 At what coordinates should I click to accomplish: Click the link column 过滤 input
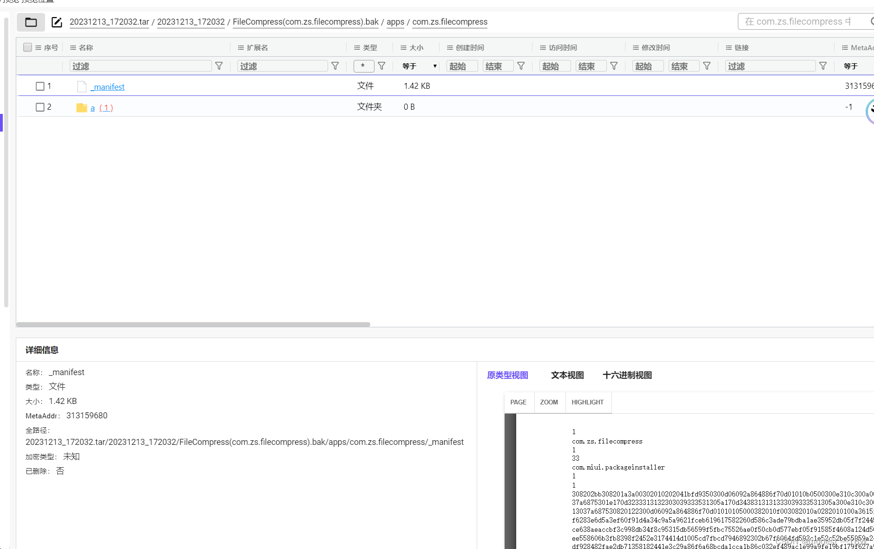(x=770, y=66)
